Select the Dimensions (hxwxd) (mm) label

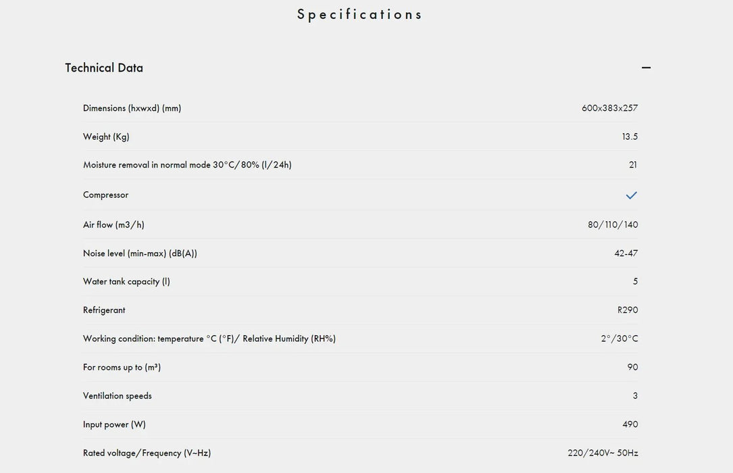click(132, 108)
